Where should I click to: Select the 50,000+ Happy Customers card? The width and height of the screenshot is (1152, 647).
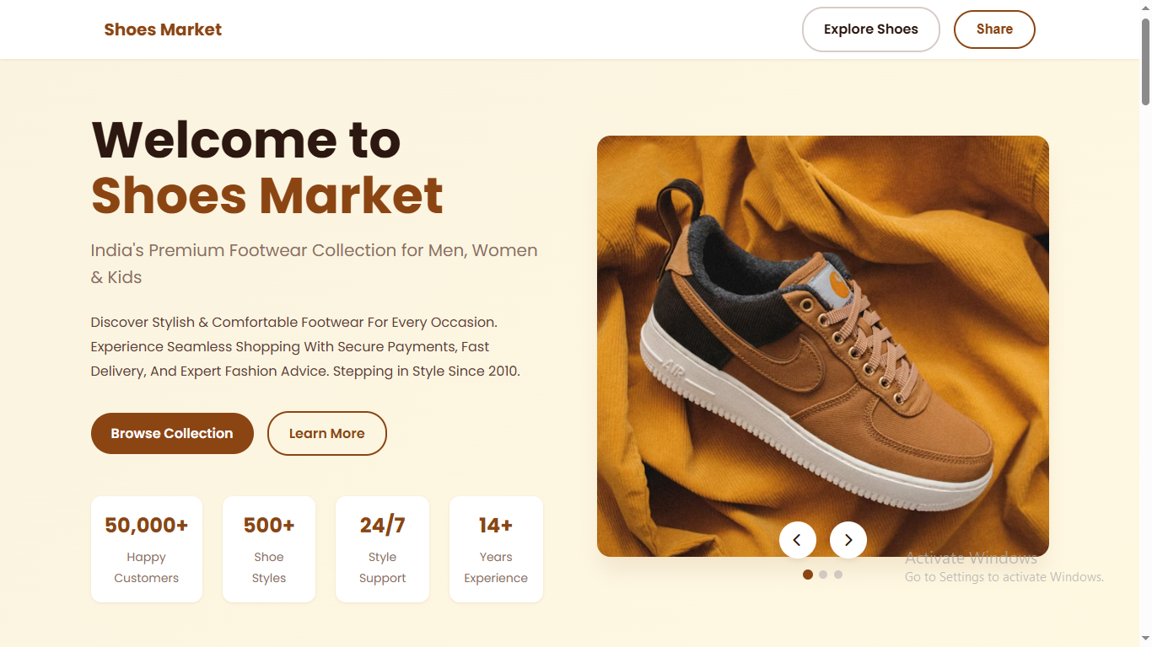pyautogui.click(x=147, y=549)
